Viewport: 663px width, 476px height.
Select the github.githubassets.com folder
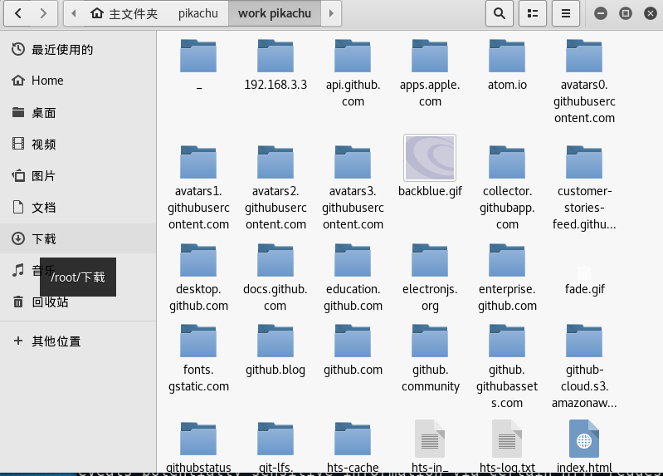[507, 366]
